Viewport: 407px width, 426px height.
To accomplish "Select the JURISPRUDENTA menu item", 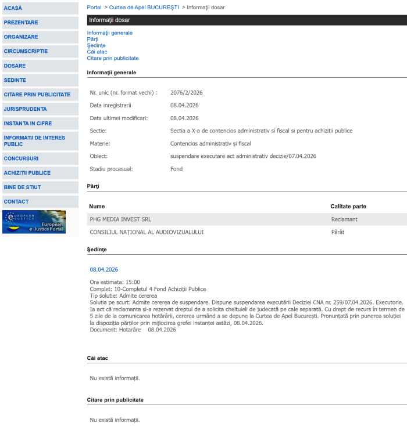I will [x=25, y=109].
